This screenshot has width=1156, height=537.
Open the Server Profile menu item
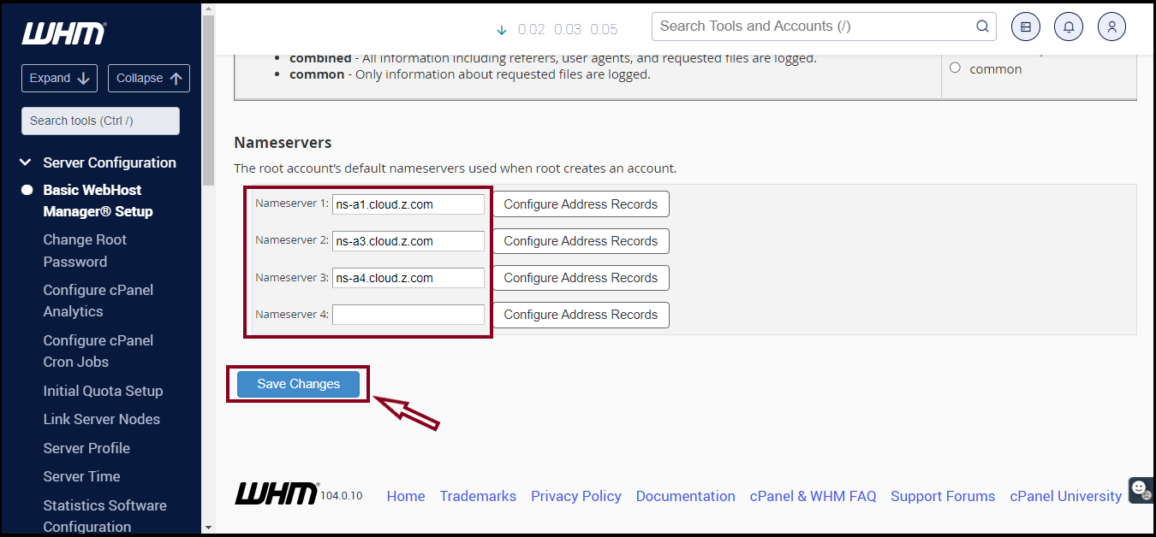(x=86, y=448)
